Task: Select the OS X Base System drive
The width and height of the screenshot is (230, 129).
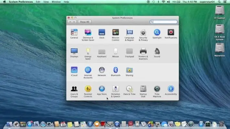Action: coord(220,33)
